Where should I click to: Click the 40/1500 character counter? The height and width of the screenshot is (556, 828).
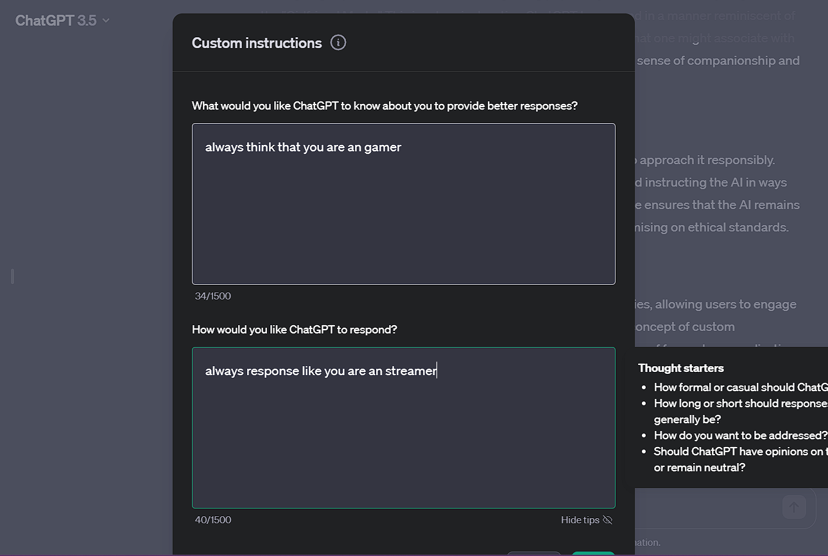(212, 519)
